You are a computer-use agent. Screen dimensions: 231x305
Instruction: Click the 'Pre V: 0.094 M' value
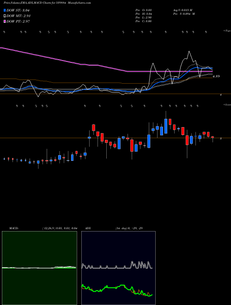pyautogui.click(x=184, y=13)
